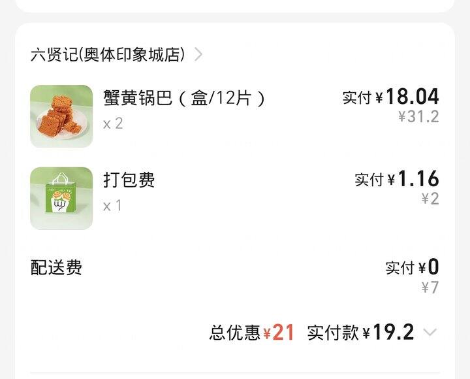
Task: Tap the 蟹黄锅巴 product photo
Action: (61, 116)
